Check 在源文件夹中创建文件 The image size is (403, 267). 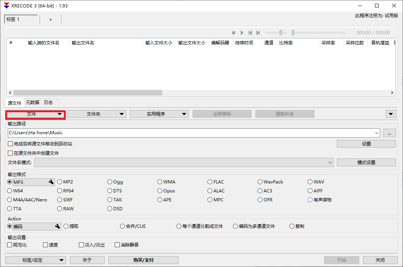[x=33, y=153]
